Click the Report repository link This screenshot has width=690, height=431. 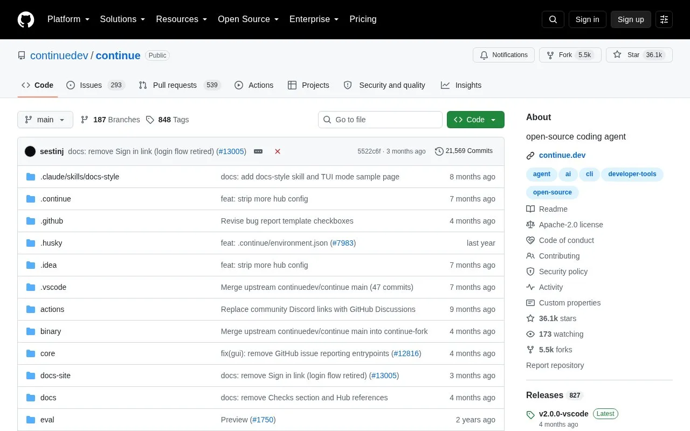pyautogui.click(x=555, y=365)
